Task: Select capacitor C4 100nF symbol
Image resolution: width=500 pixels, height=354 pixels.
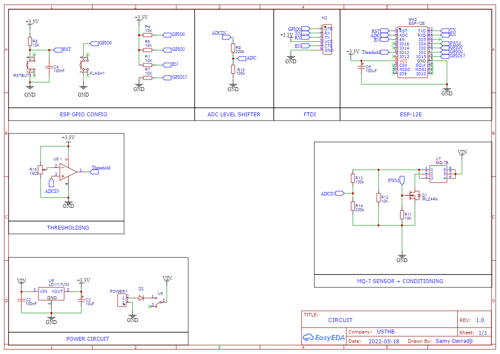Action: coord(49,67)
